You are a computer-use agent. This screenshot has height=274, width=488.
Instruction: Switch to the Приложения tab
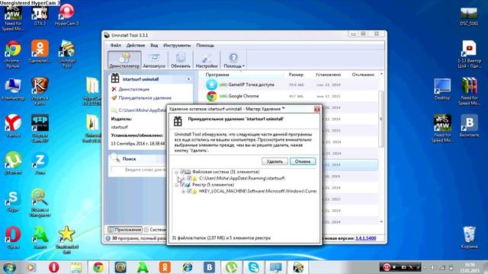coord(125,230)
